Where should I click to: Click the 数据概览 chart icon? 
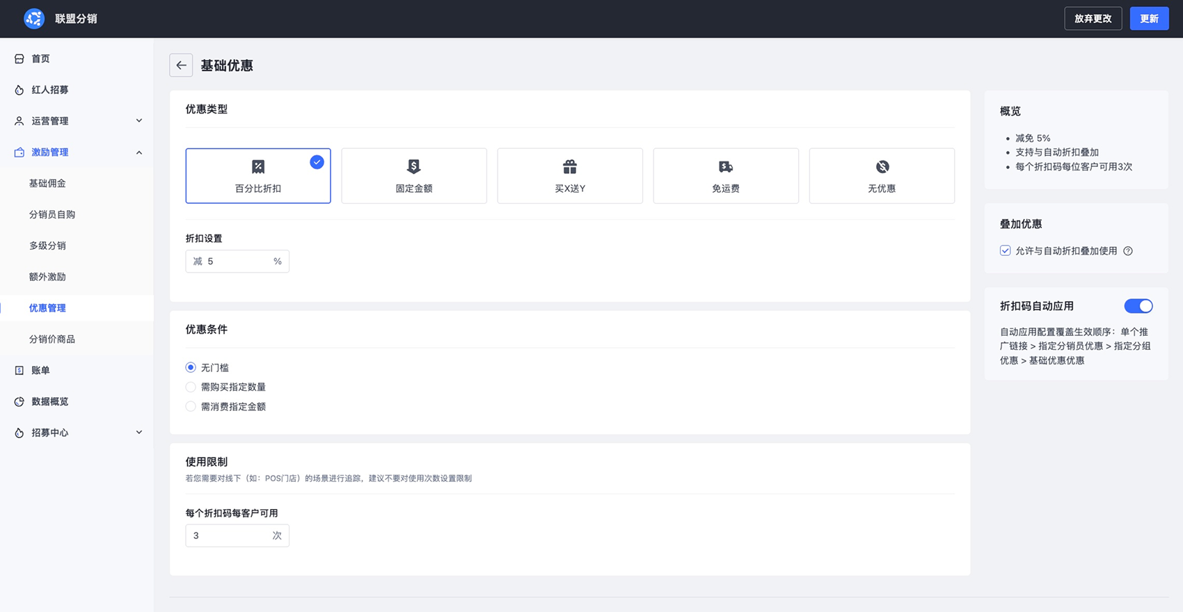click(x=19, y=402)
